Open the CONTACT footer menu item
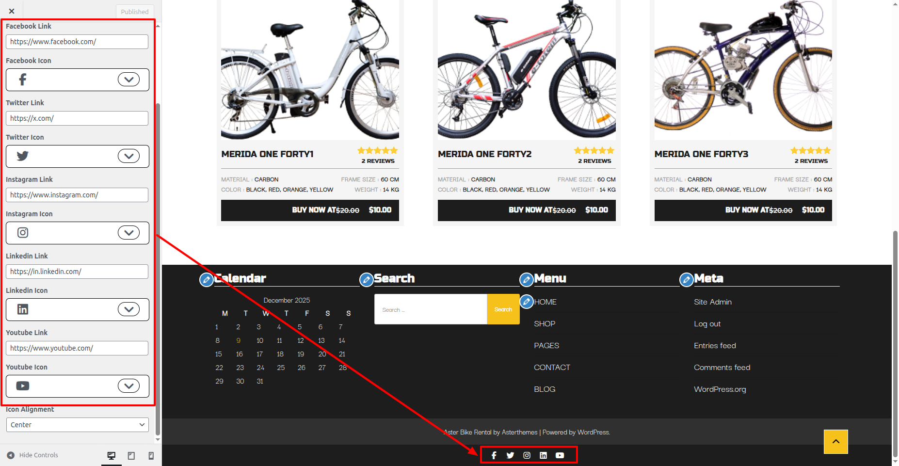Screen dimensions: 899x466 [x=552, y=368]
